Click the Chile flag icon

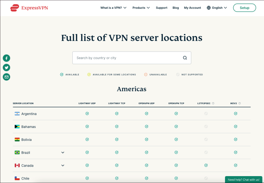click(x=17, y=178)
